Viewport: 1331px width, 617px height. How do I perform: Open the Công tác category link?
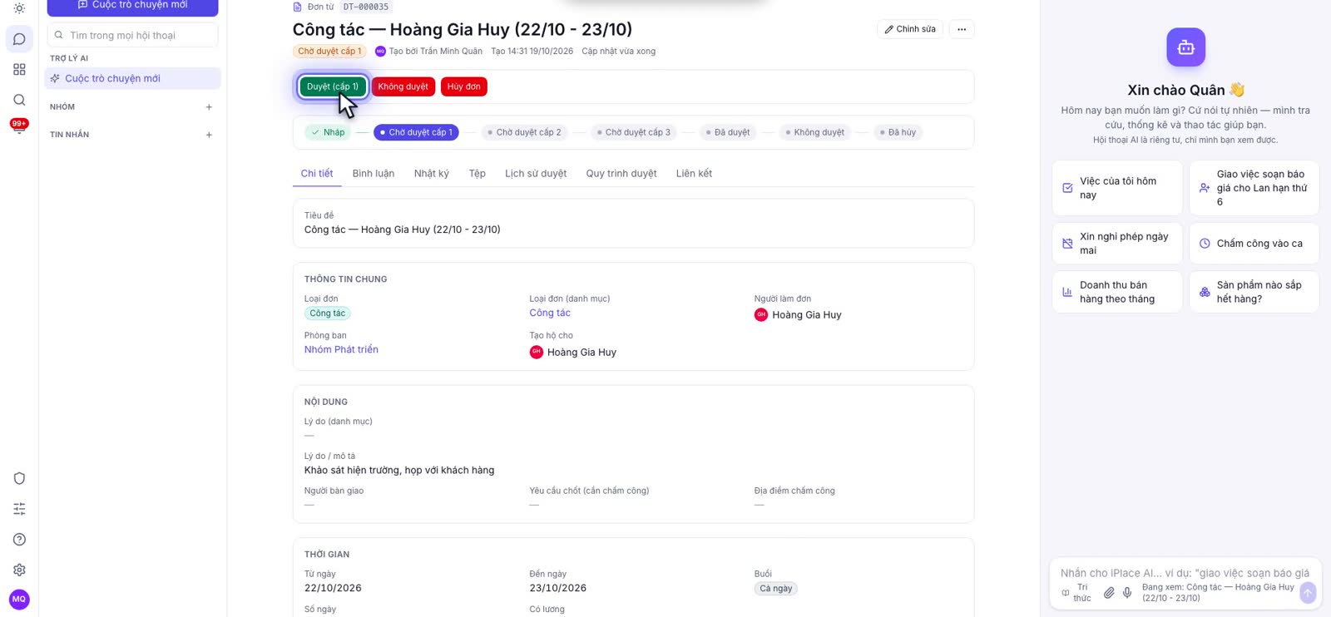point(550,313)
